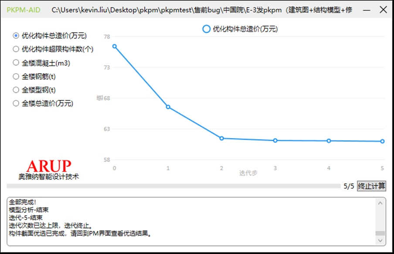Screen dimensions: 394x254
Task: Click the 迭代步 axis label
Action: click(x=248, y=173)
